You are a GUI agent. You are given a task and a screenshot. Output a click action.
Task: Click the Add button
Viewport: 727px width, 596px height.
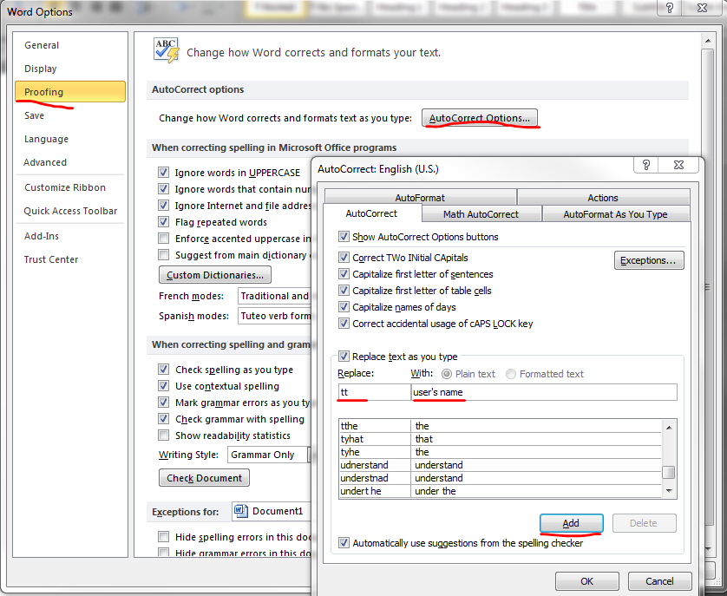tap(571, 524)
